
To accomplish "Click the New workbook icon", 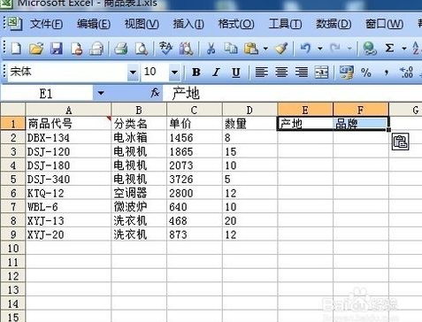I will (x=16, y=48).
